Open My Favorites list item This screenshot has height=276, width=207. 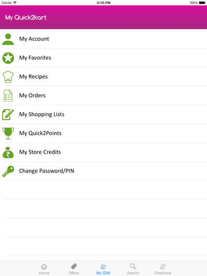point(103,58)
